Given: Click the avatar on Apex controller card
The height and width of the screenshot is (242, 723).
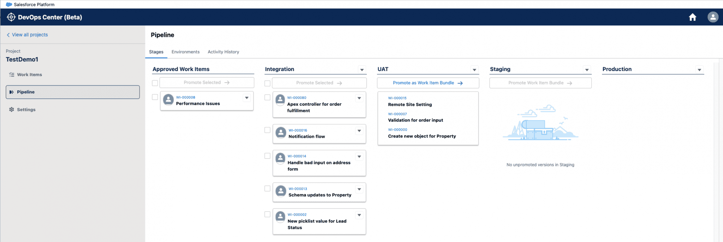Looking at the screenshot, I should coord(280,100).
